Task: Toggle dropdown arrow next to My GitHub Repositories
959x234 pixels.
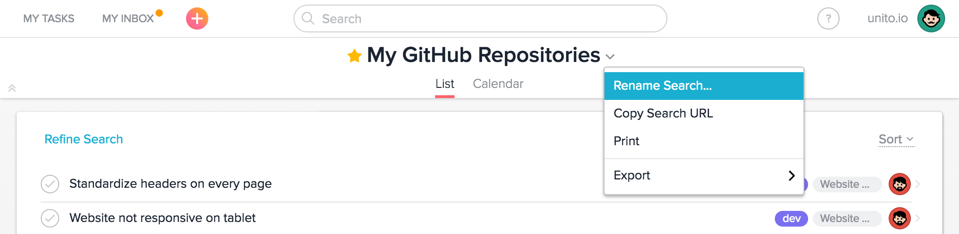Action: (x=610, y=56)
